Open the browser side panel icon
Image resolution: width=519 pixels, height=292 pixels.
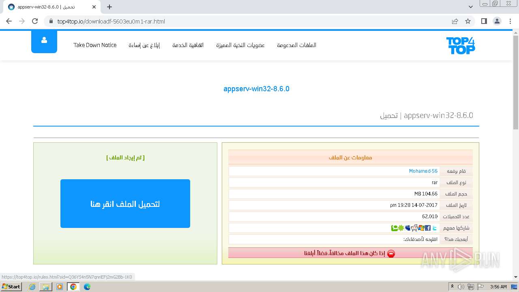(484, 21)
